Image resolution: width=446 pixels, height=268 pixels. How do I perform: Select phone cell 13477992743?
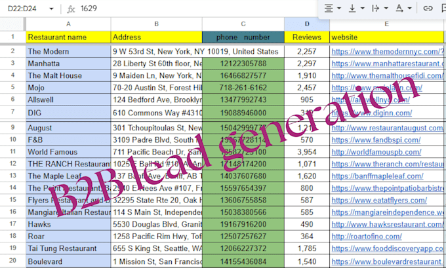(243, 100)
